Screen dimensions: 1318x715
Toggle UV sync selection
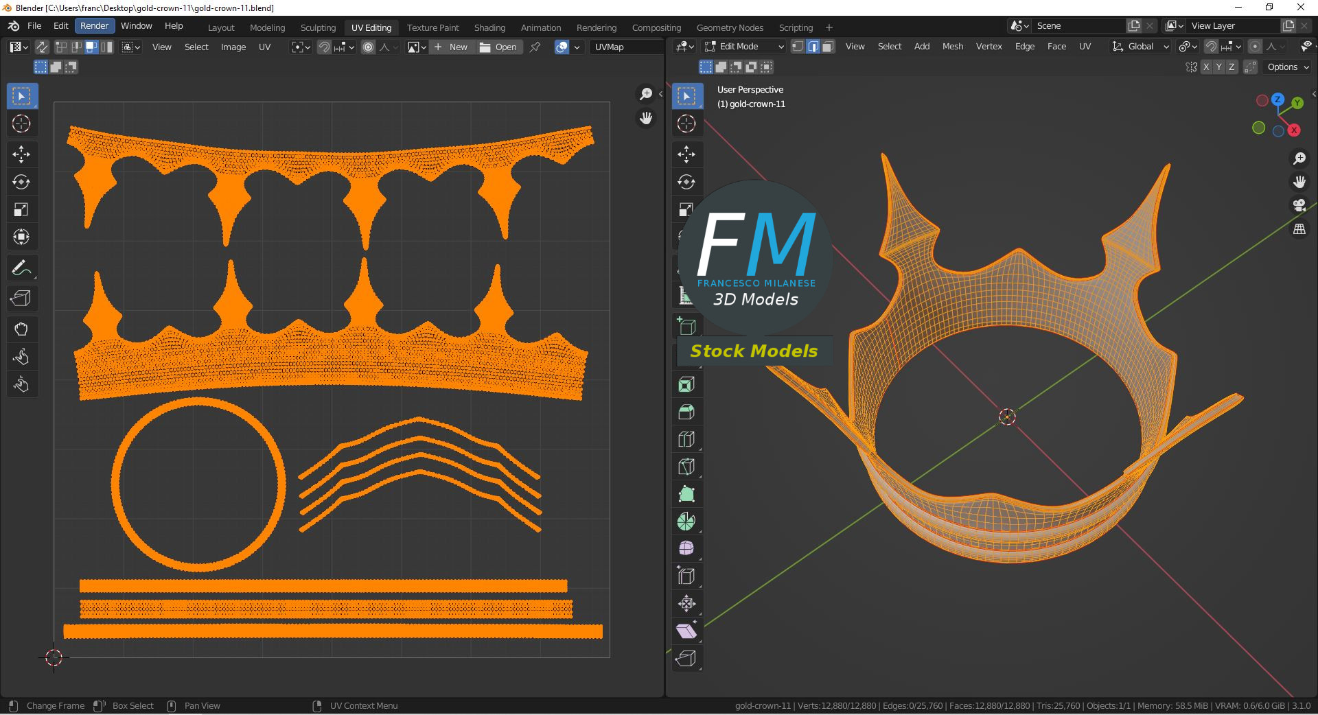click(x=42, y=47)
